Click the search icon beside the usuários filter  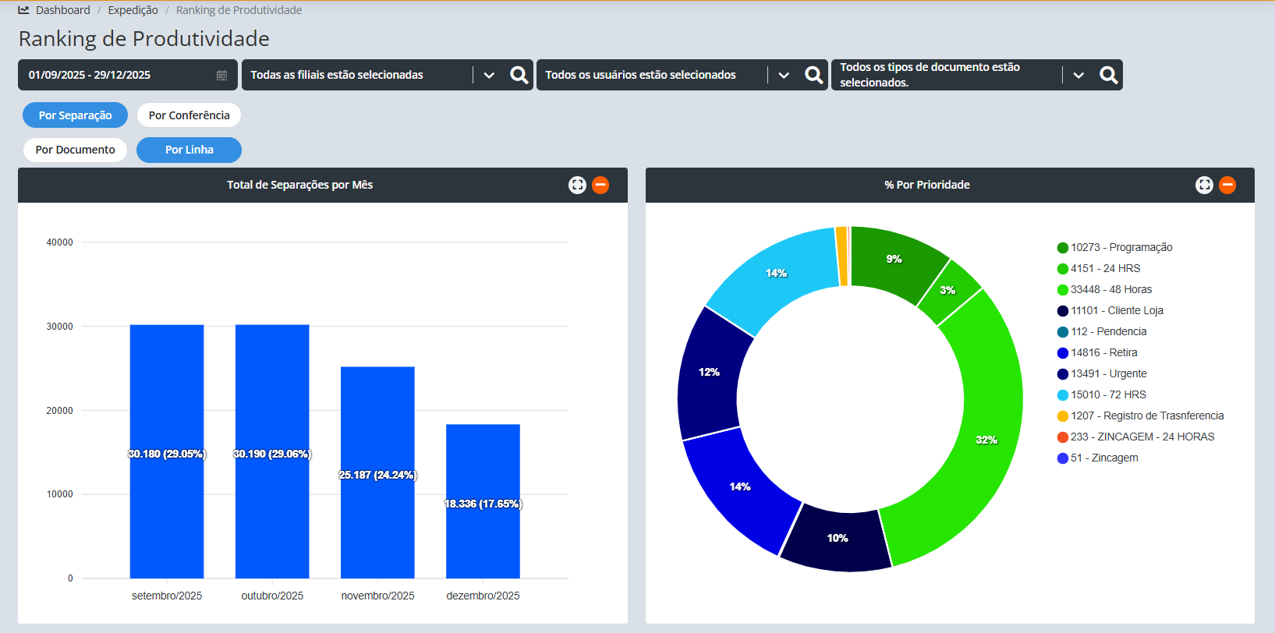[x=813, y=75]
